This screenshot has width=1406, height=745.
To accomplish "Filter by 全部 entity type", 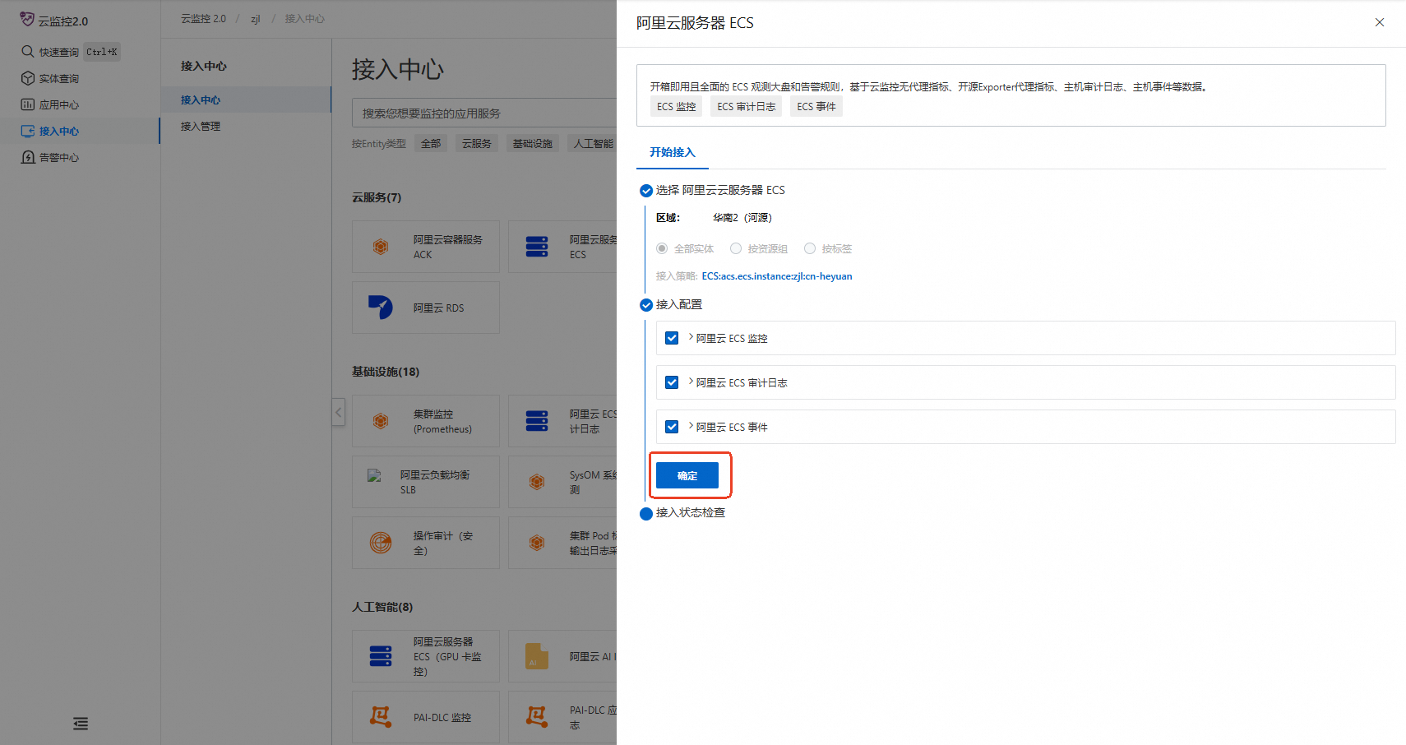I will (431, 143).
